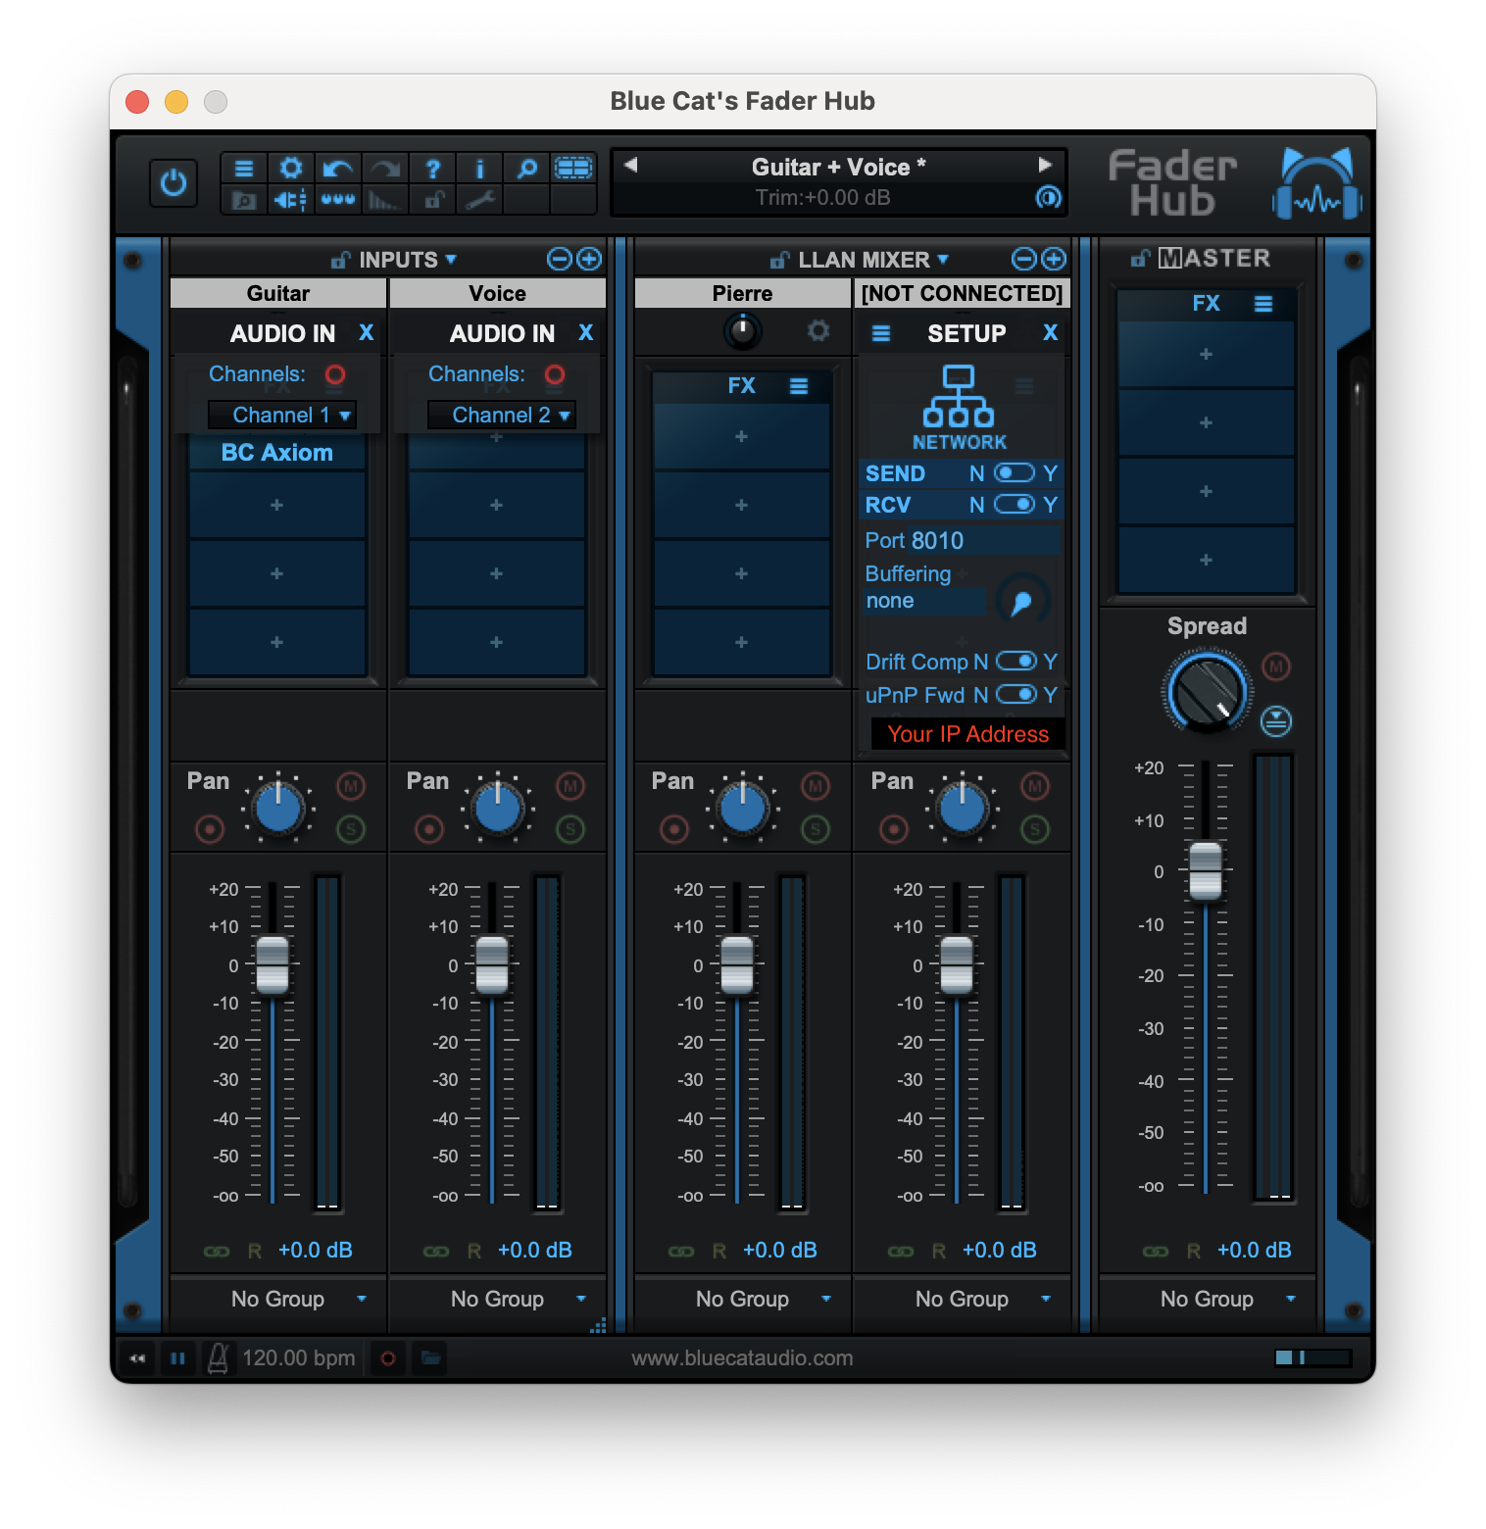Screen dimensions: 1486x1529
Task: Add an input strip with INPUTS plus
Action: coord(589,259)
